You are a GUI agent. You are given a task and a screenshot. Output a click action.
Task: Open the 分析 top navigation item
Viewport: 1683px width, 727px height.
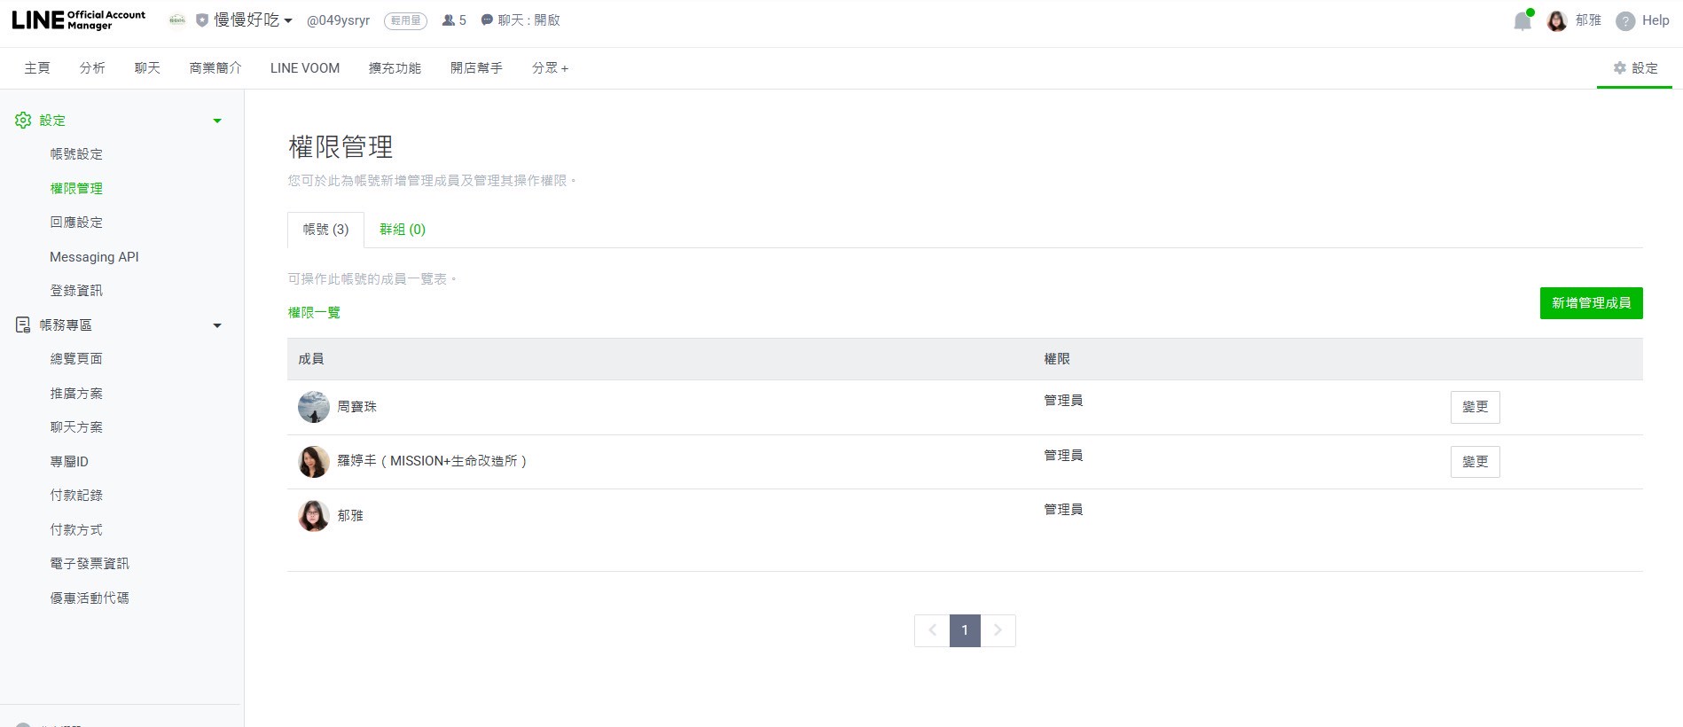tap(92, 68)
